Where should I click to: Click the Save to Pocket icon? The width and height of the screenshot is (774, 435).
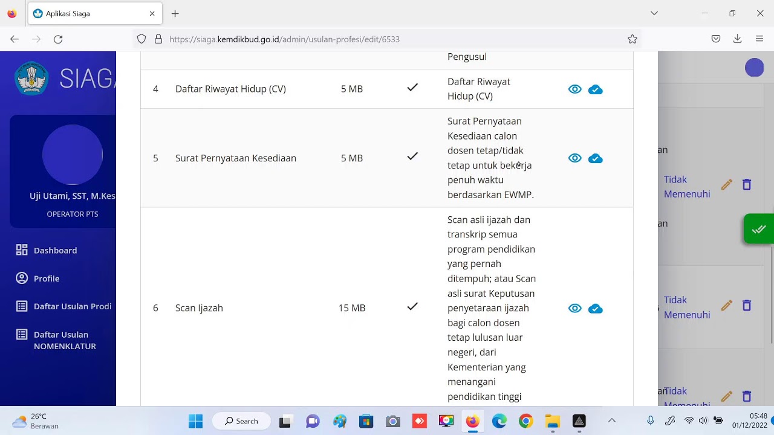716,39
